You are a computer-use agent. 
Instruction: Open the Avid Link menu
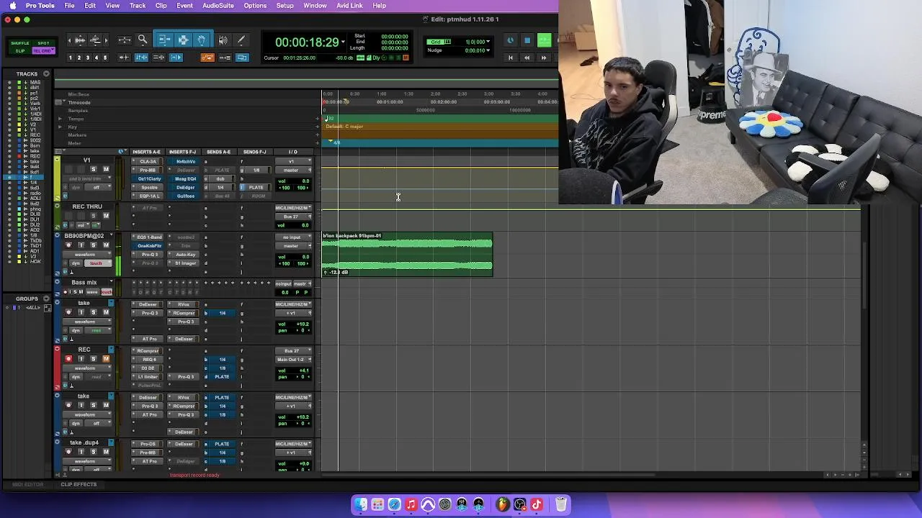[x=349, y=6]
